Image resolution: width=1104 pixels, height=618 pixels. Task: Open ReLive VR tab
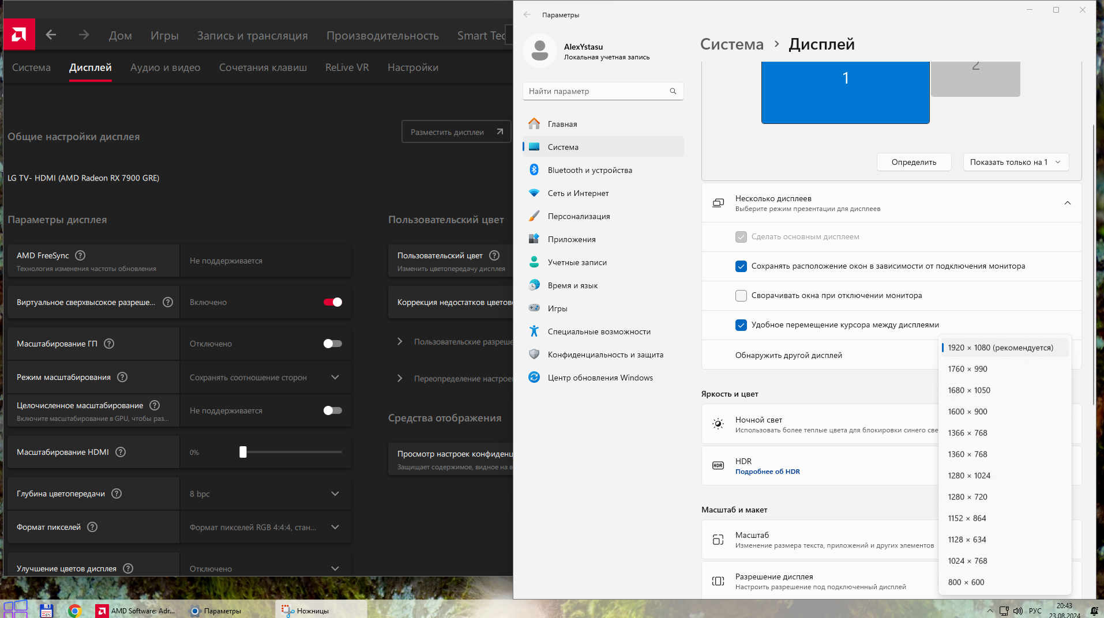[347, 67]
